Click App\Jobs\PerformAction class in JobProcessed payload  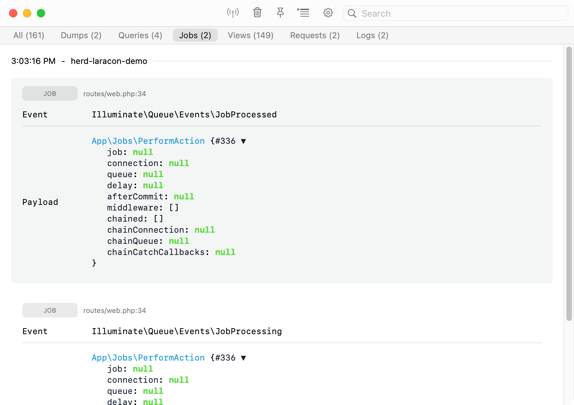(148, 141)
